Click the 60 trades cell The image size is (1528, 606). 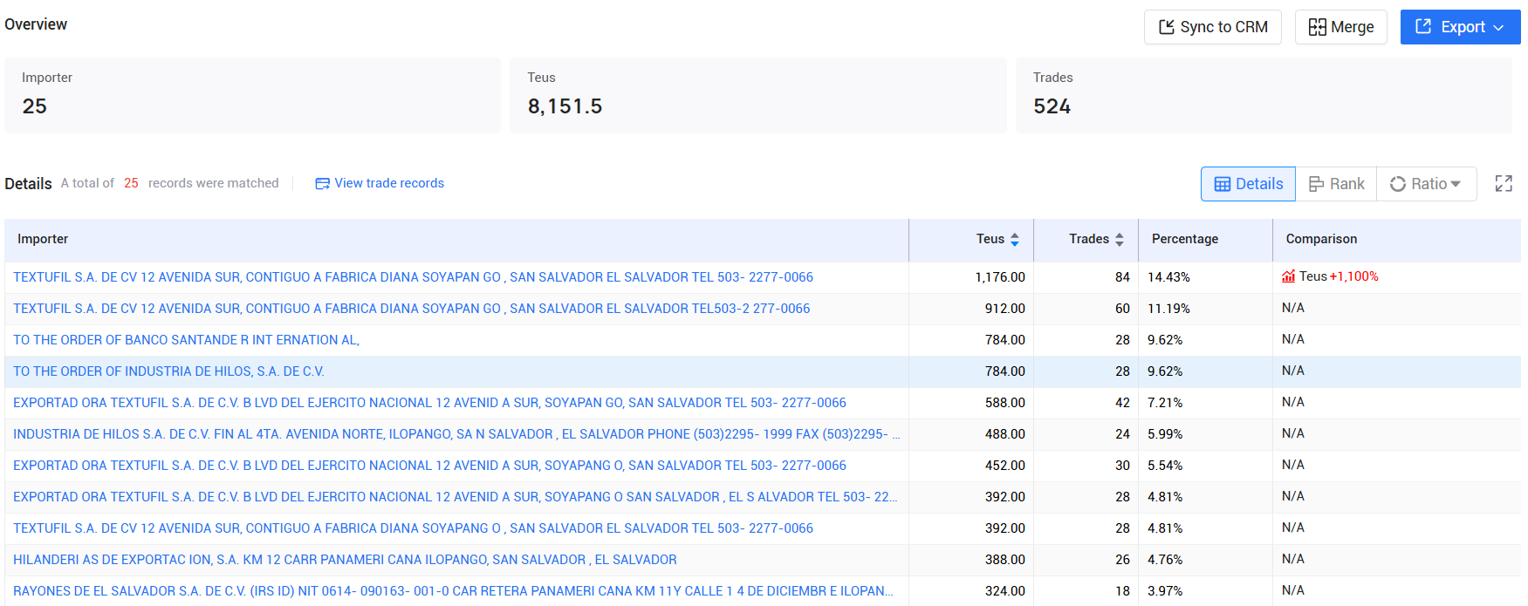coord(1122,309)
